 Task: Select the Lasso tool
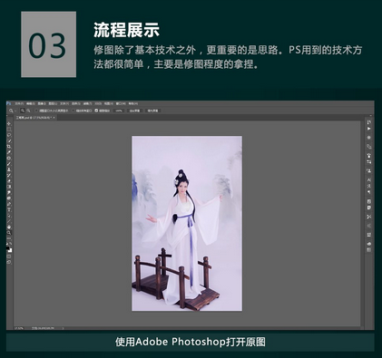click(9, 135)
